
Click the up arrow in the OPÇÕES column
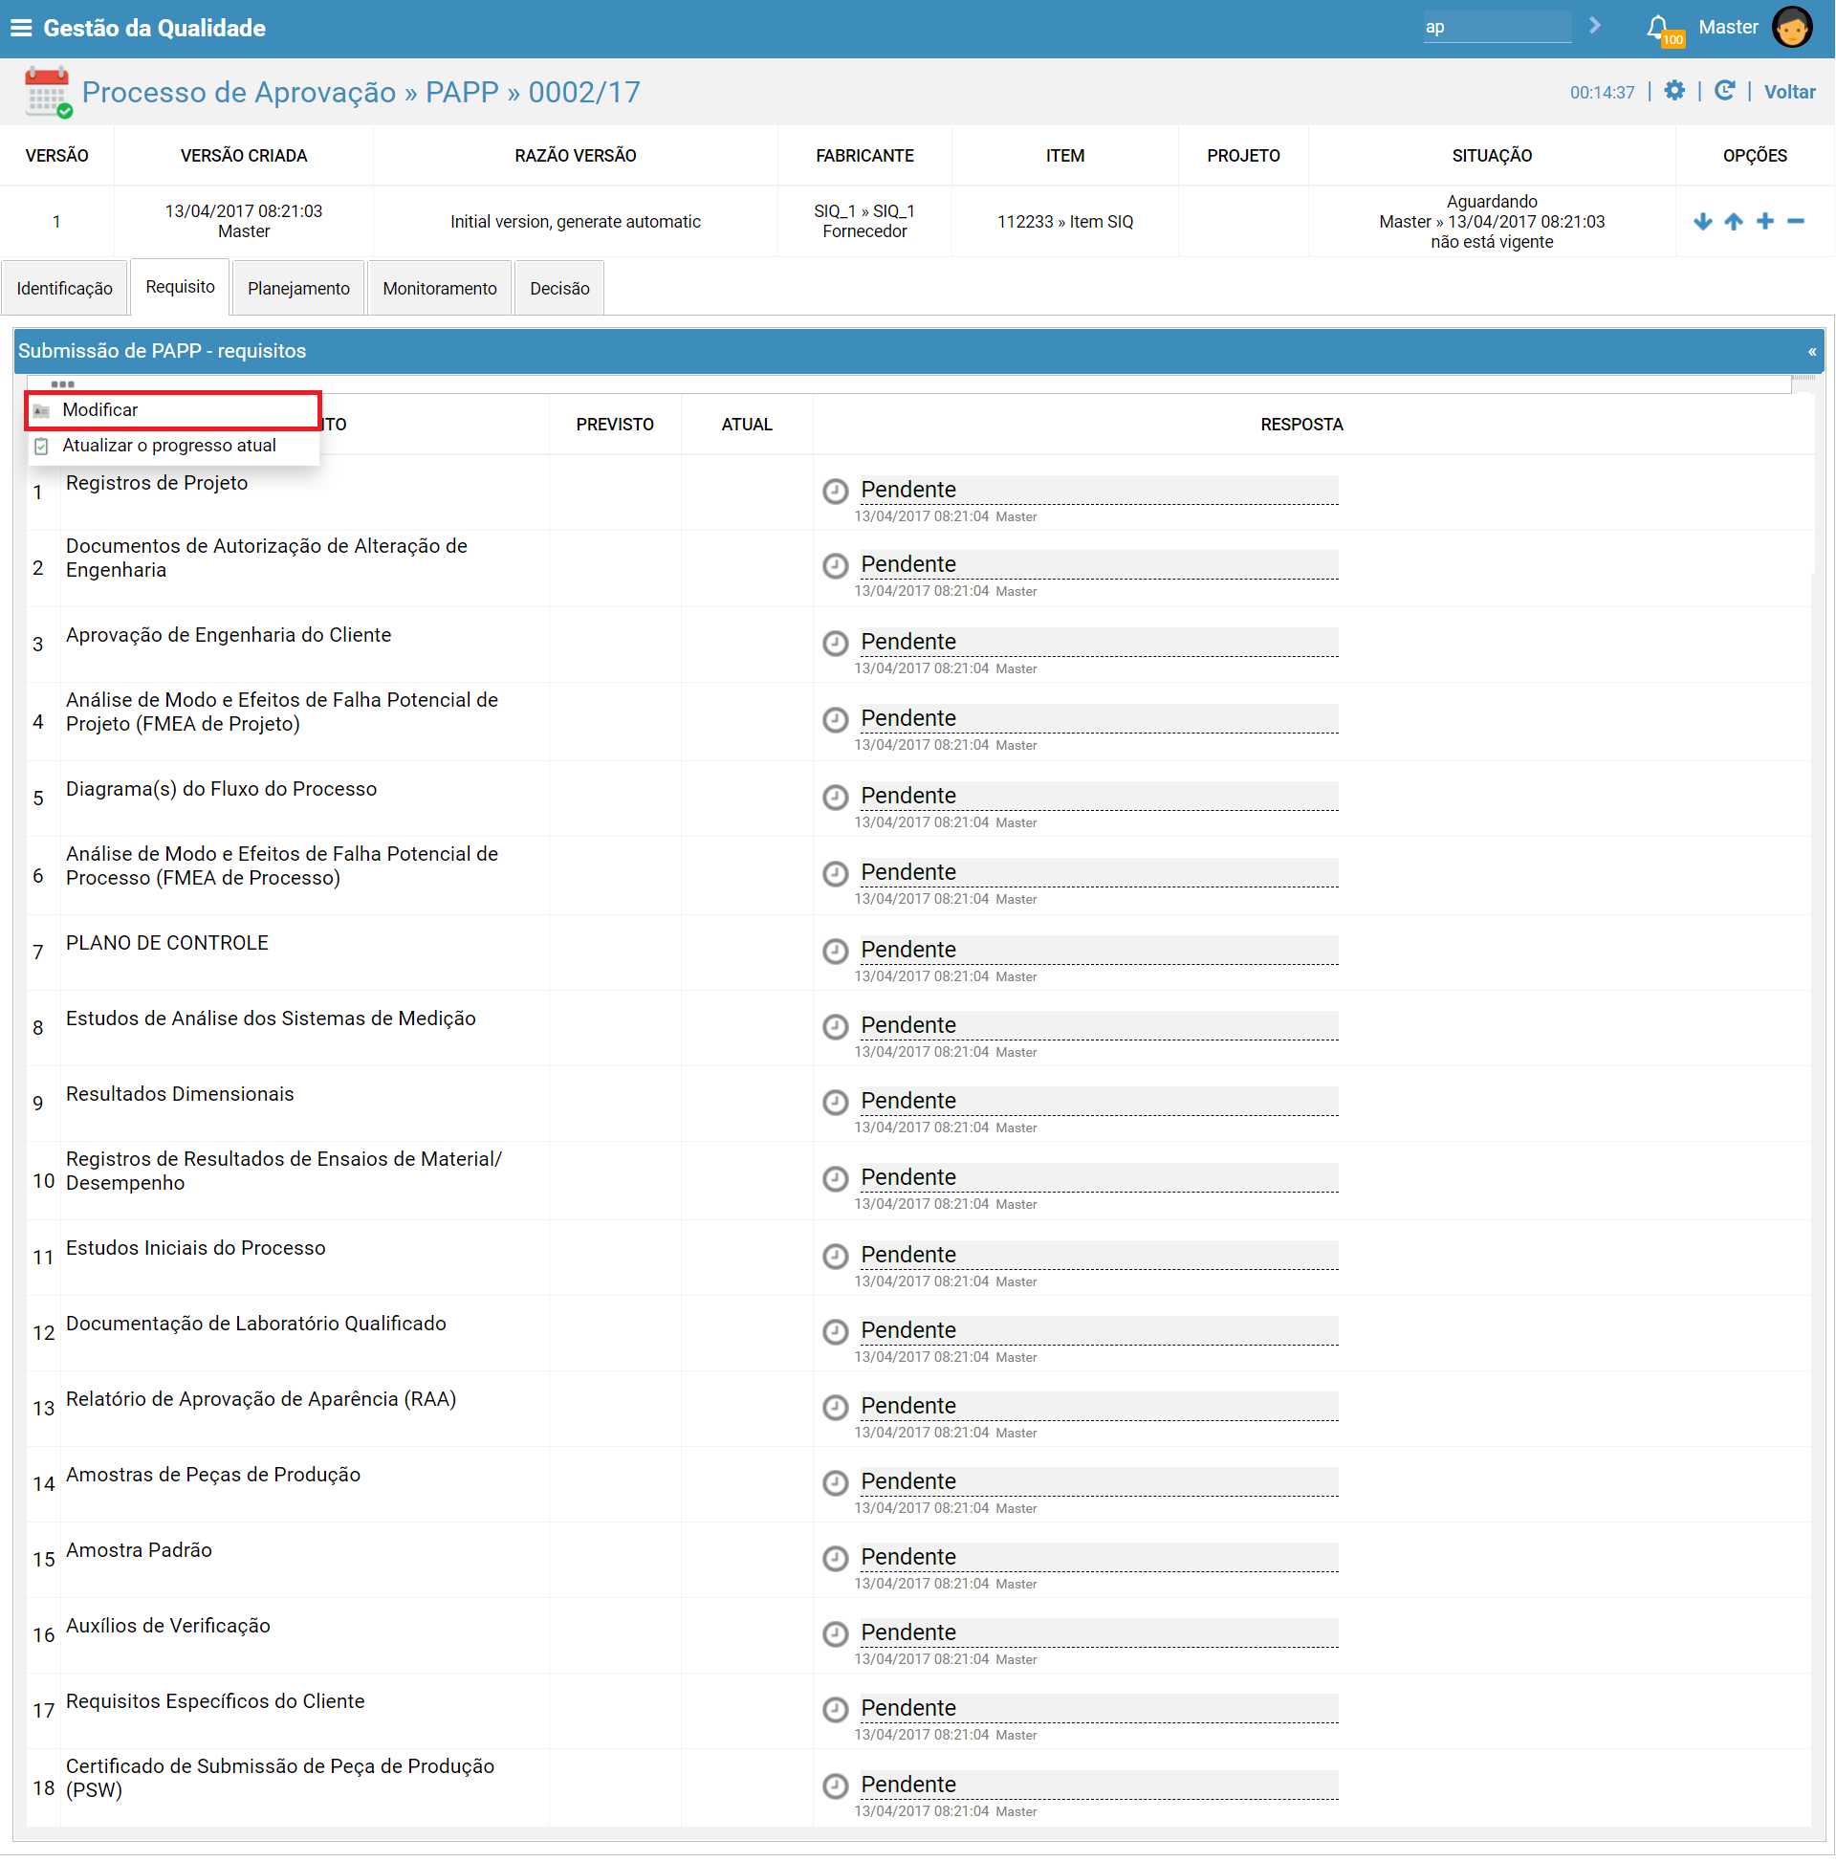[1734, 222]
